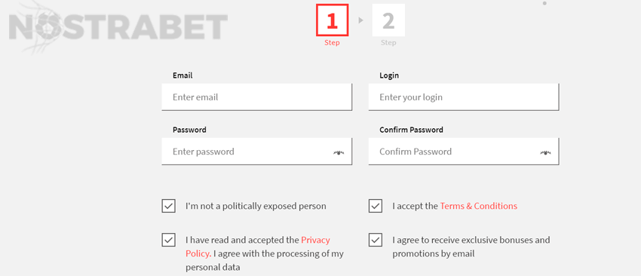This screenshot has width=641, height=276.
Task: Click the 'Step' label under number 2
Action: click(x=388, y=42)
